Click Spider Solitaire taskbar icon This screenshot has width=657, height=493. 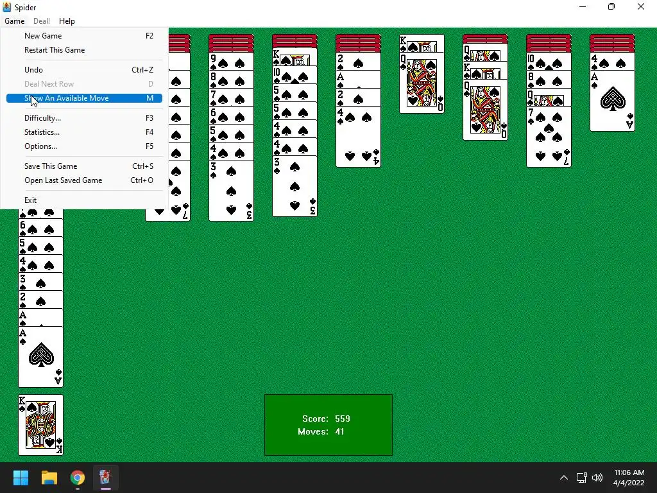pos(105,478)
